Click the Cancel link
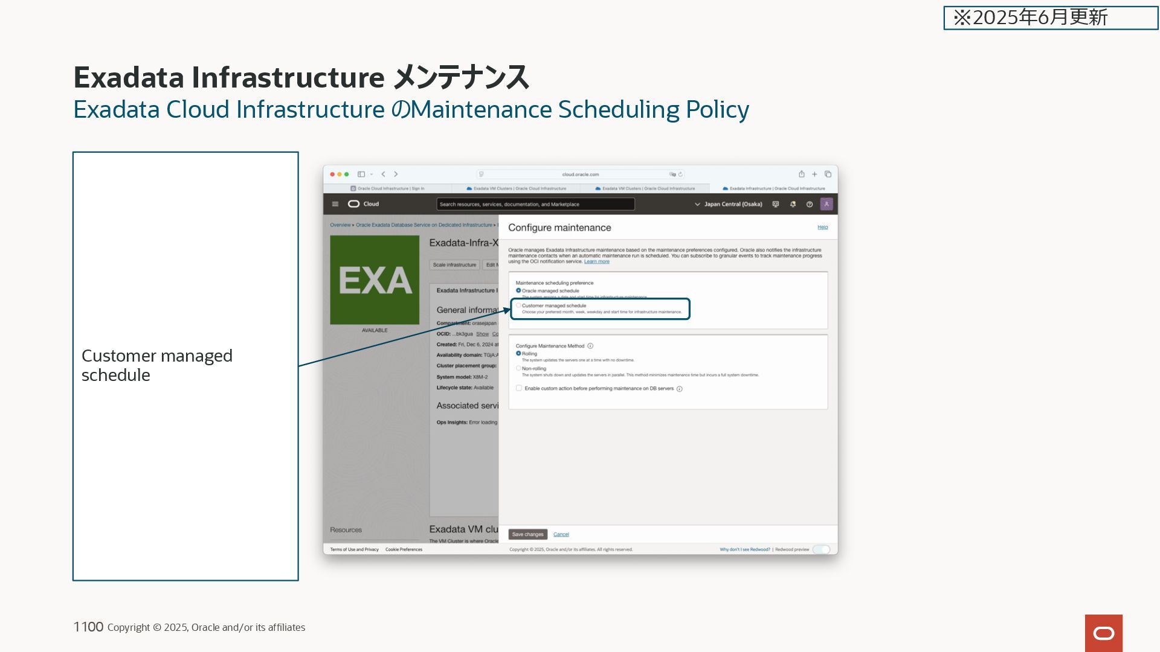The width and height of the screenshot is (1160, 652). tap(561, 534)
